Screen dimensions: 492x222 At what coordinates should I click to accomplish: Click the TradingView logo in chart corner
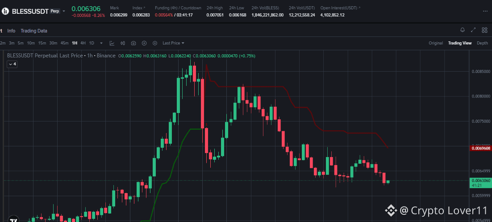[x=13, y=219]
